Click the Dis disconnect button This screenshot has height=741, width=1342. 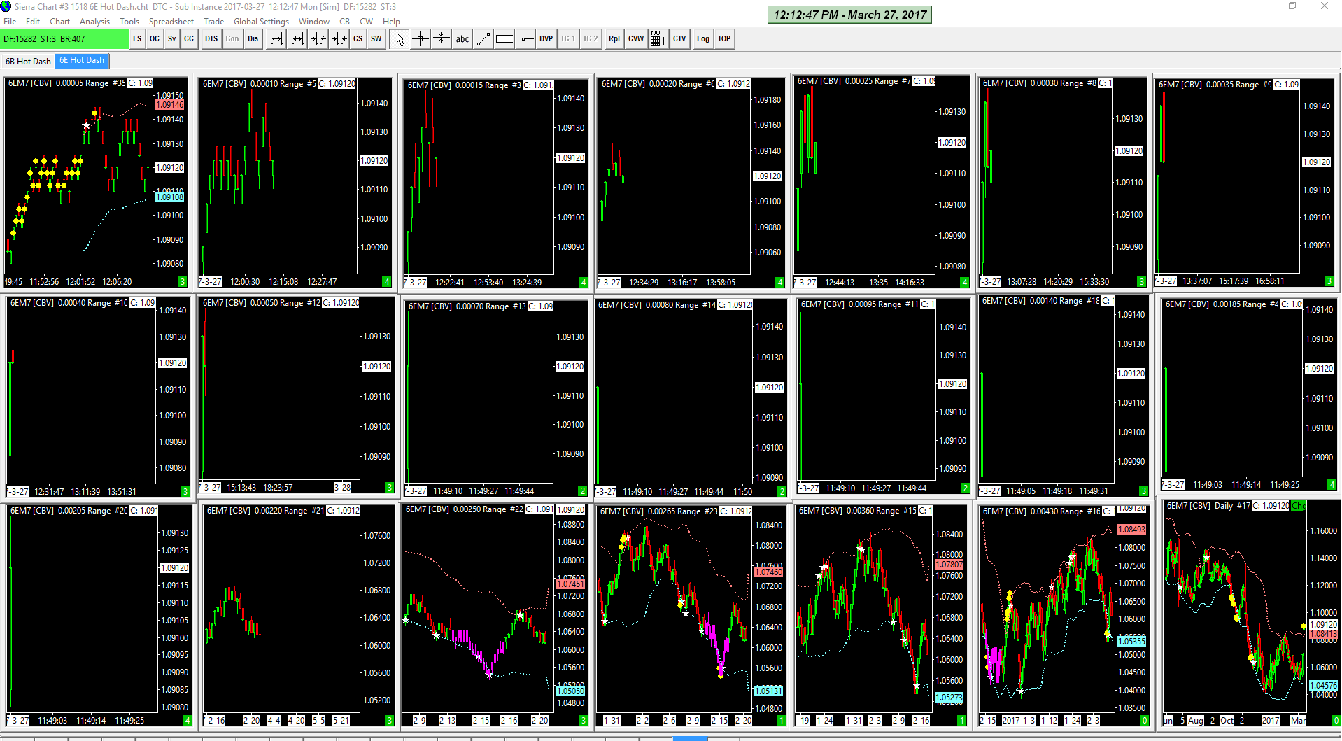point(253,39)
